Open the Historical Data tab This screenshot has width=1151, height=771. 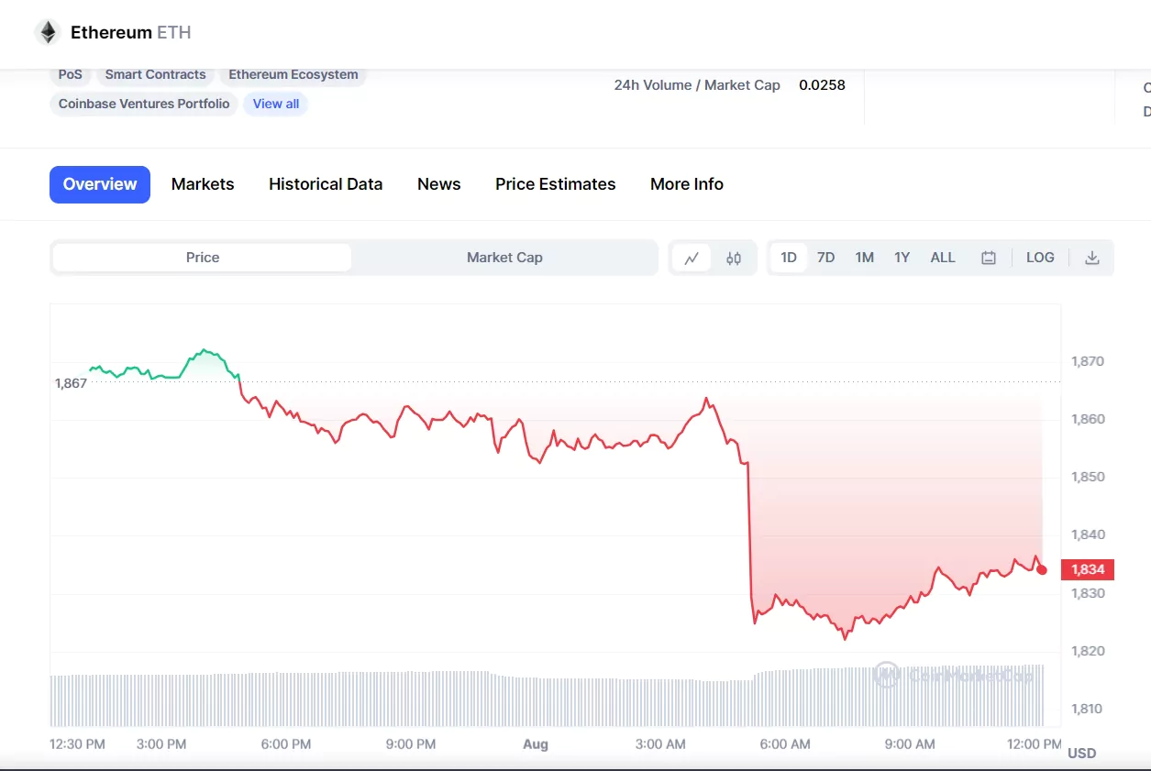click(326, 184)
